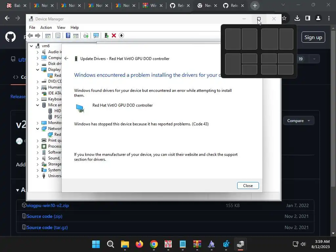
Task: Click Sign up button on GitHub
Action: tap(313, 37)
